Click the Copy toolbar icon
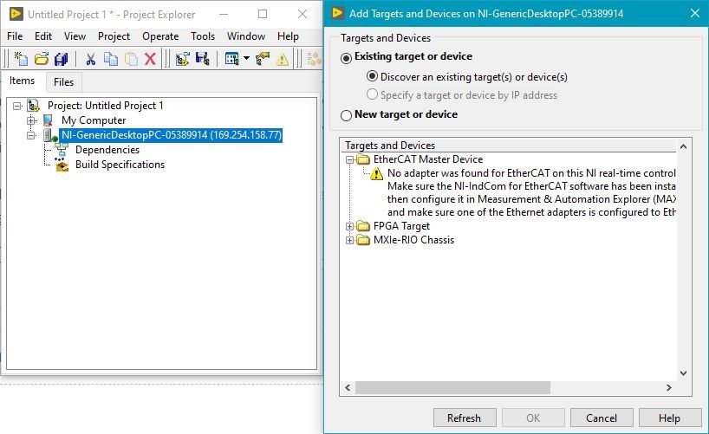The image size is (709, 434). tap(111, 59)
